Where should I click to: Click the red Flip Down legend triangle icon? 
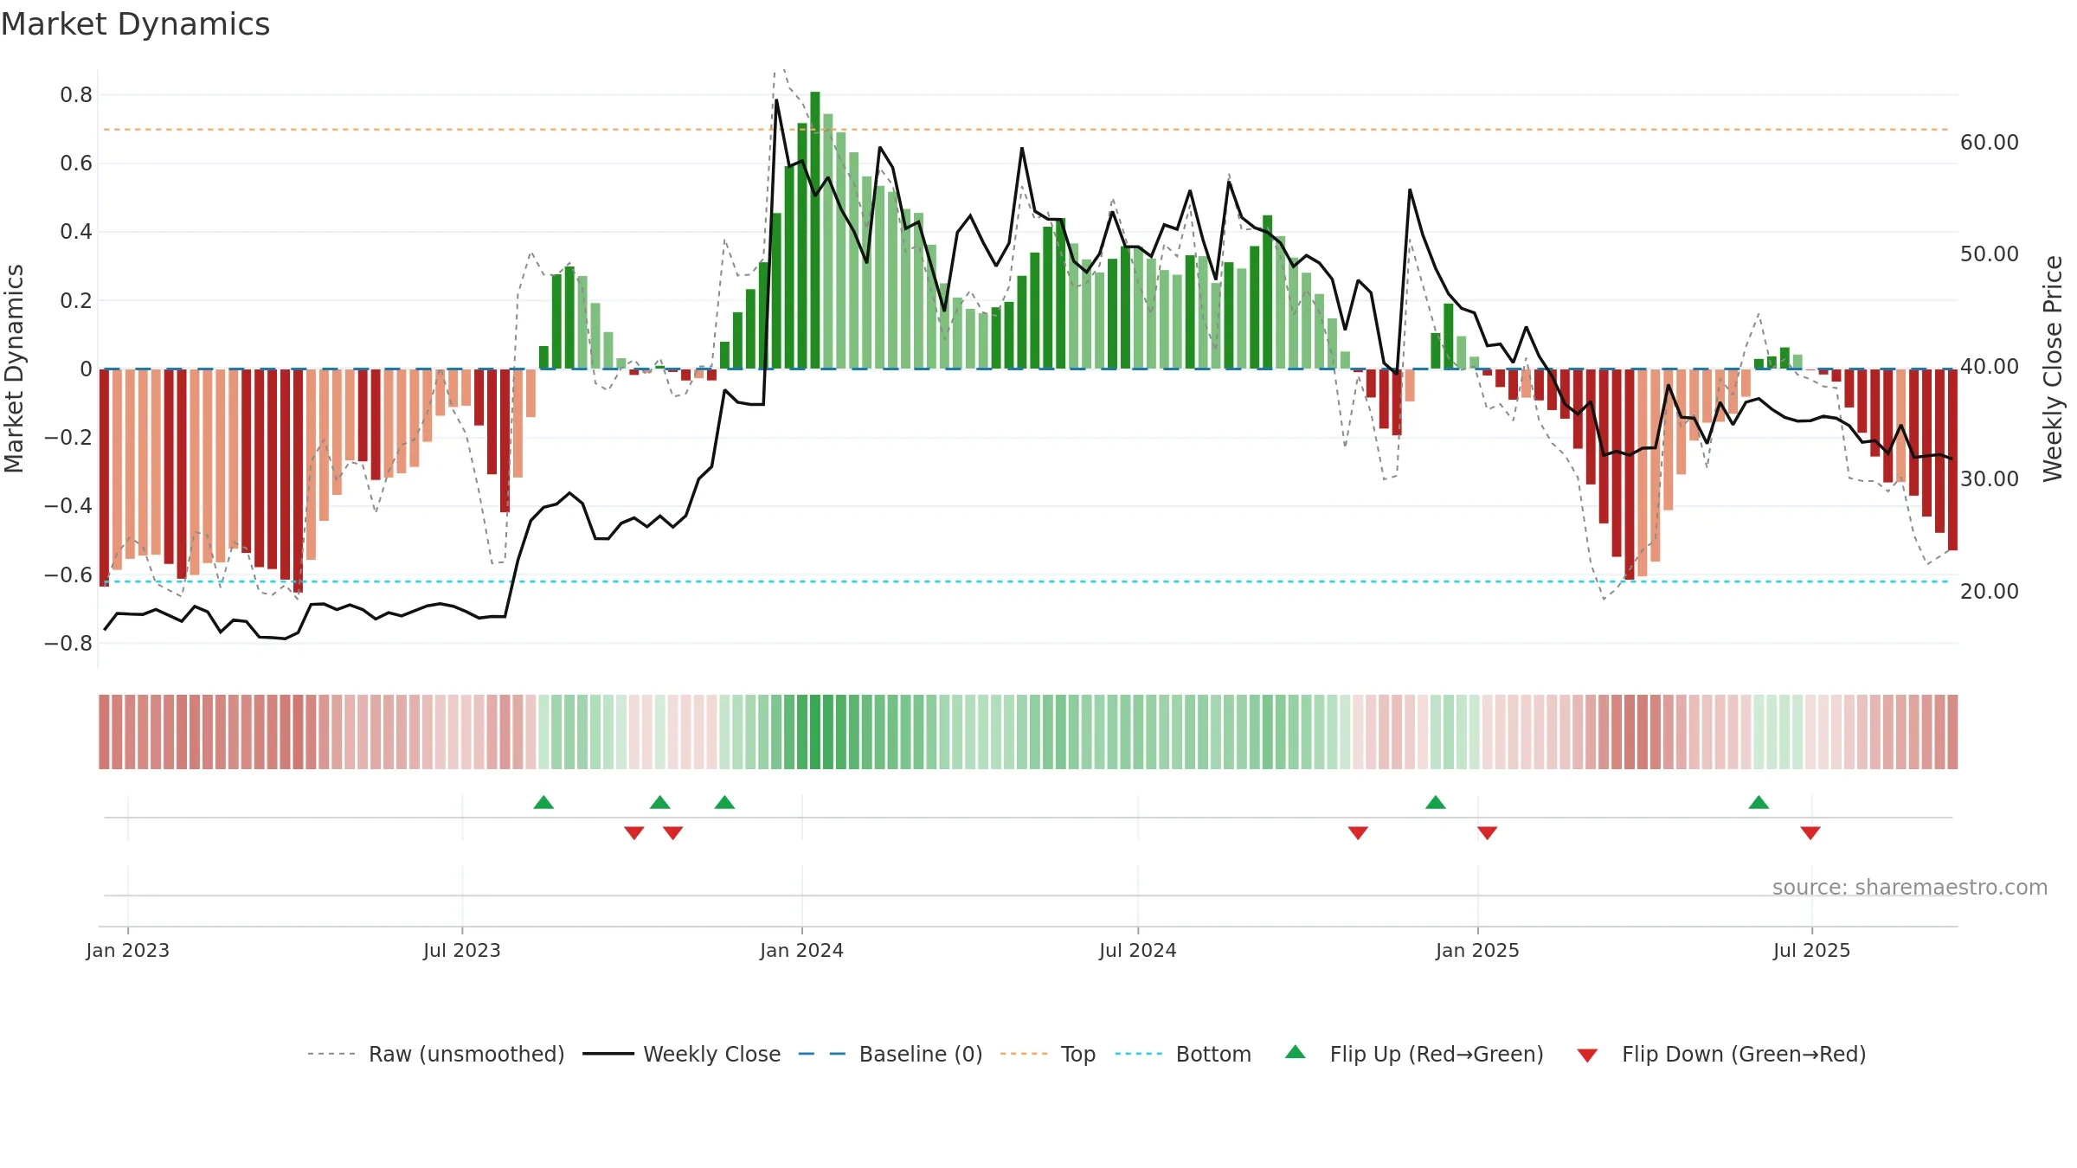[x=1587, y=1056]
